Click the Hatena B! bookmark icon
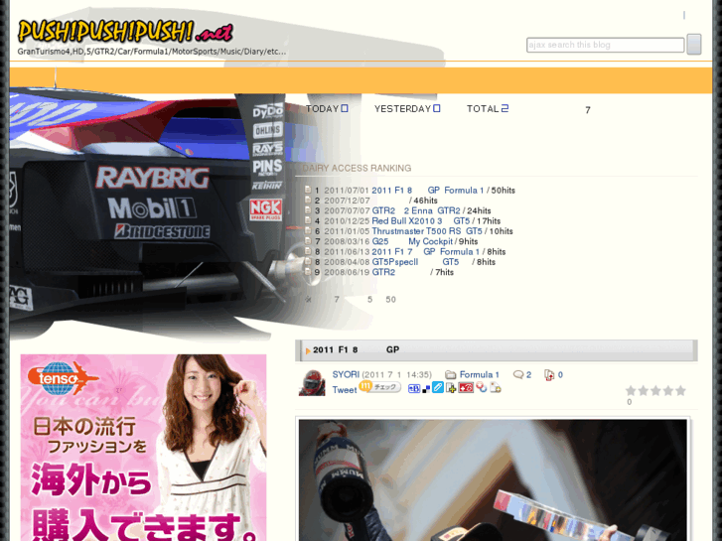The height and width of the screenshot is (541, 722). pyautogui.click(x=414, y=388)
